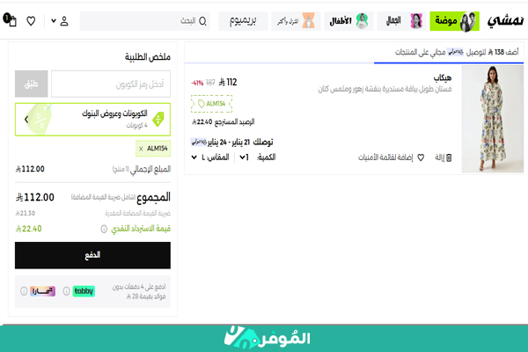528x352 pixels.
Task: Expand account dropdown arrow next to user icon
Action: click(54, 21)
